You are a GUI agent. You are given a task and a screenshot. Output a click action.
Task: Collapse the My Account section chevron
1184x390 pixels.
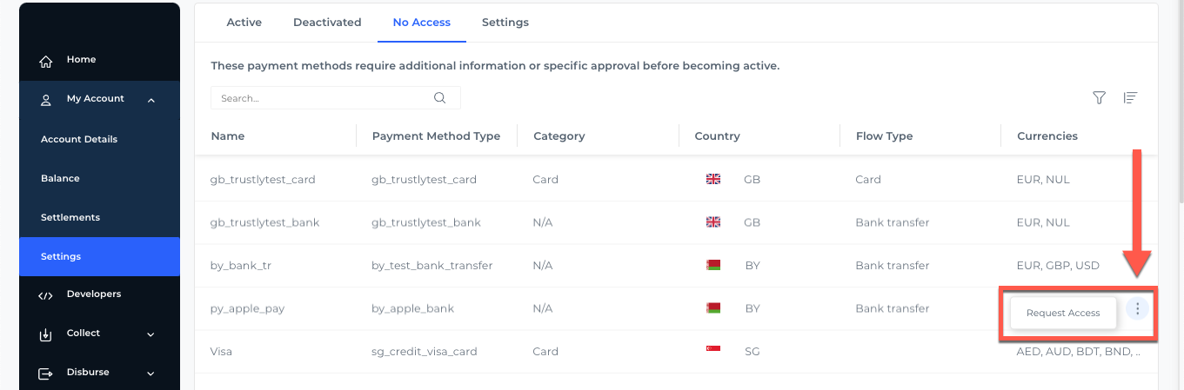pos(151,100)
